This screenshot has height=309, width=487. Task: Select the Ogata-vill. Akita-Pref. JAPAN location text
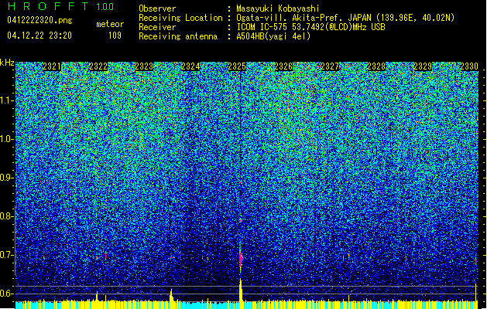[x=345, y=18]
